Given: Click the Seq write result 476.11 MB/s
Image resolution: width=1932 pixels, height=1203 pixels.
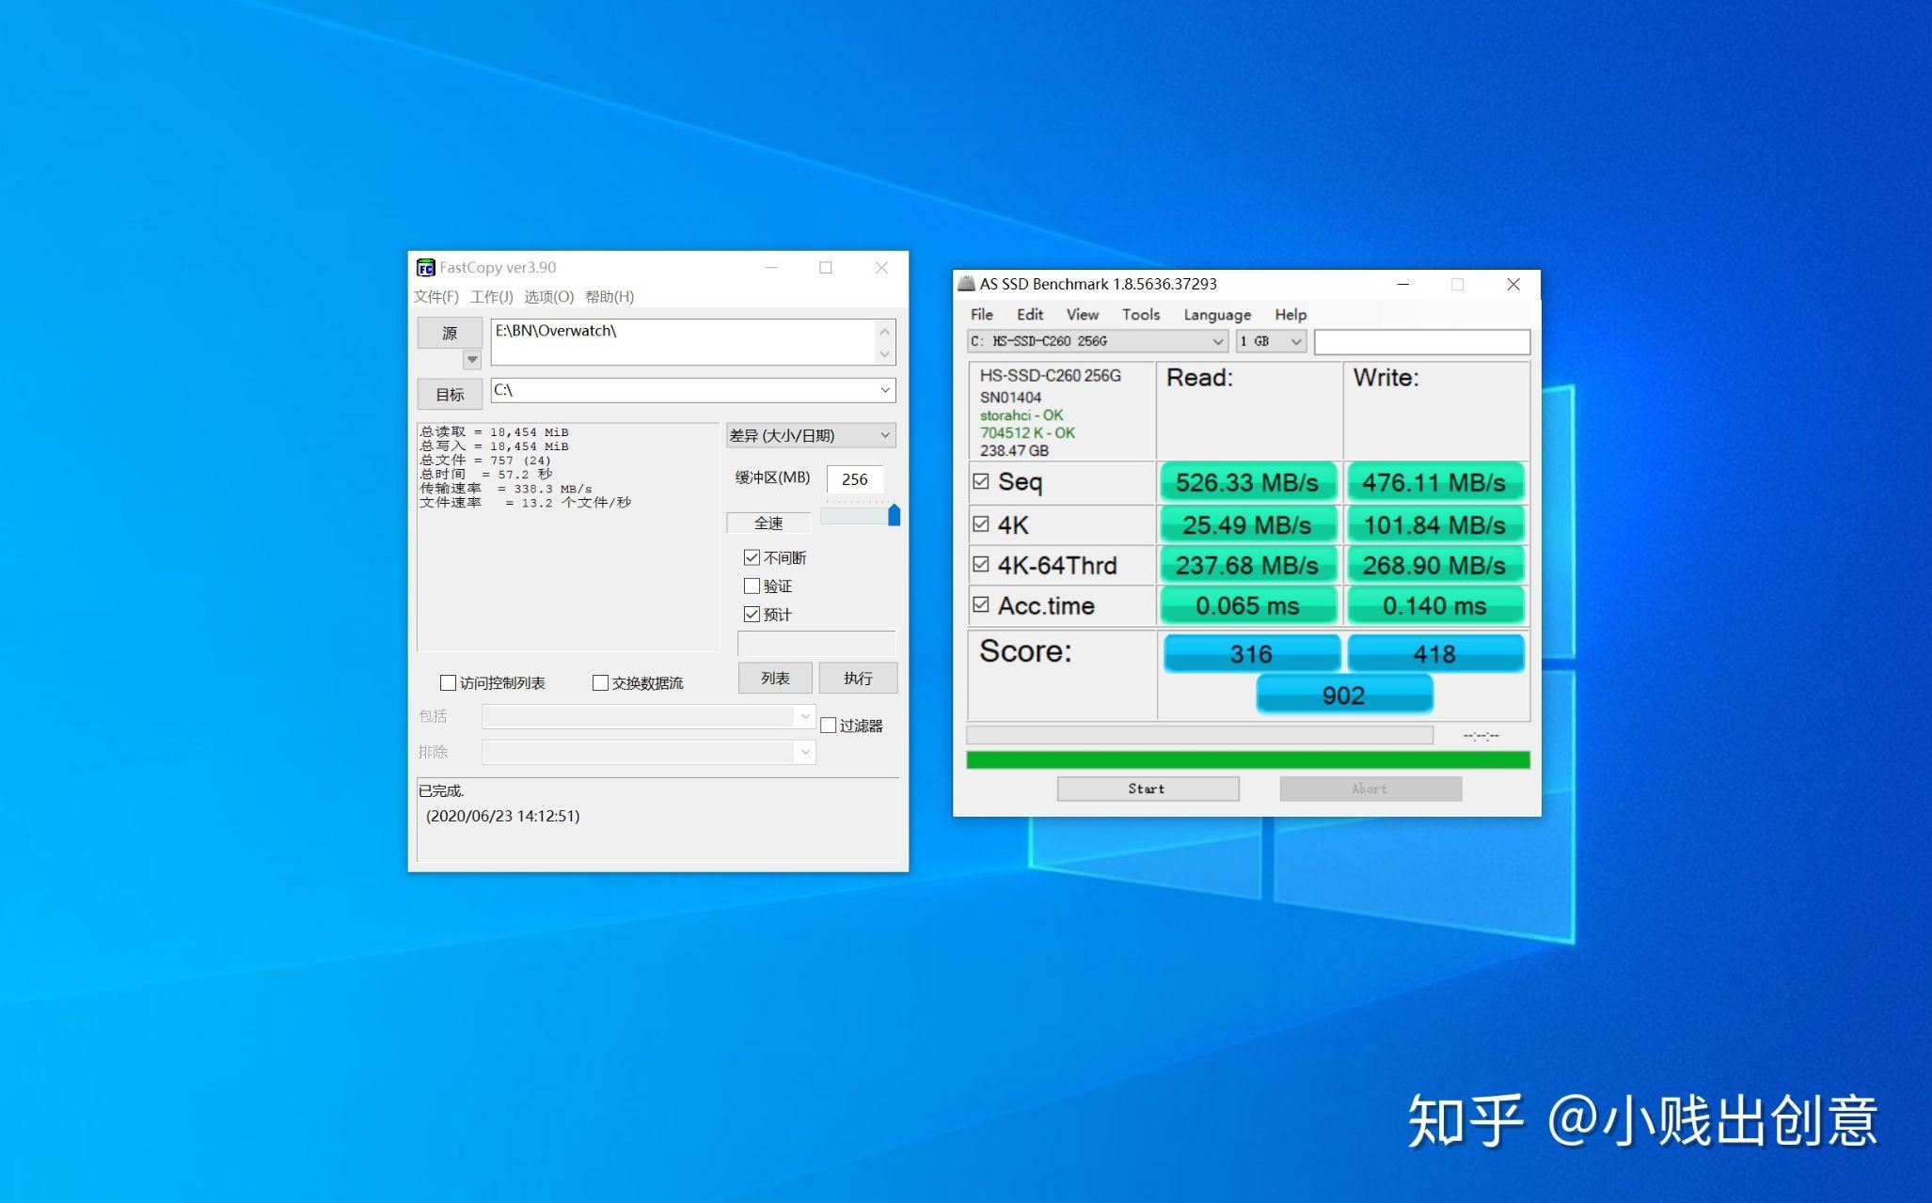Looking at the screenshot, I should point(1434,482).
